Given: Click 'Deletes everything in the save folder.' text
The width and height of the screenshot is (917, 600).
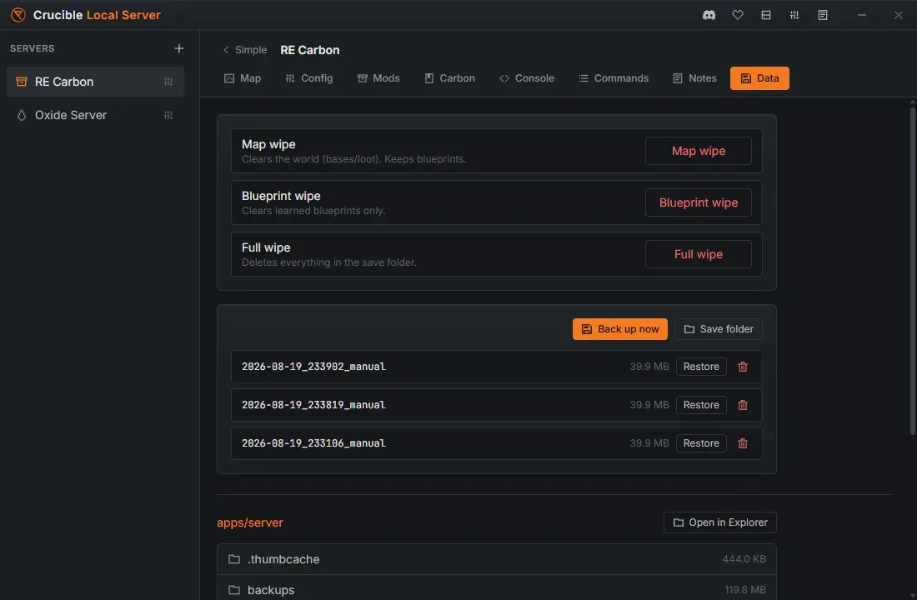Looking at the screenshot, I should point(329,262).
